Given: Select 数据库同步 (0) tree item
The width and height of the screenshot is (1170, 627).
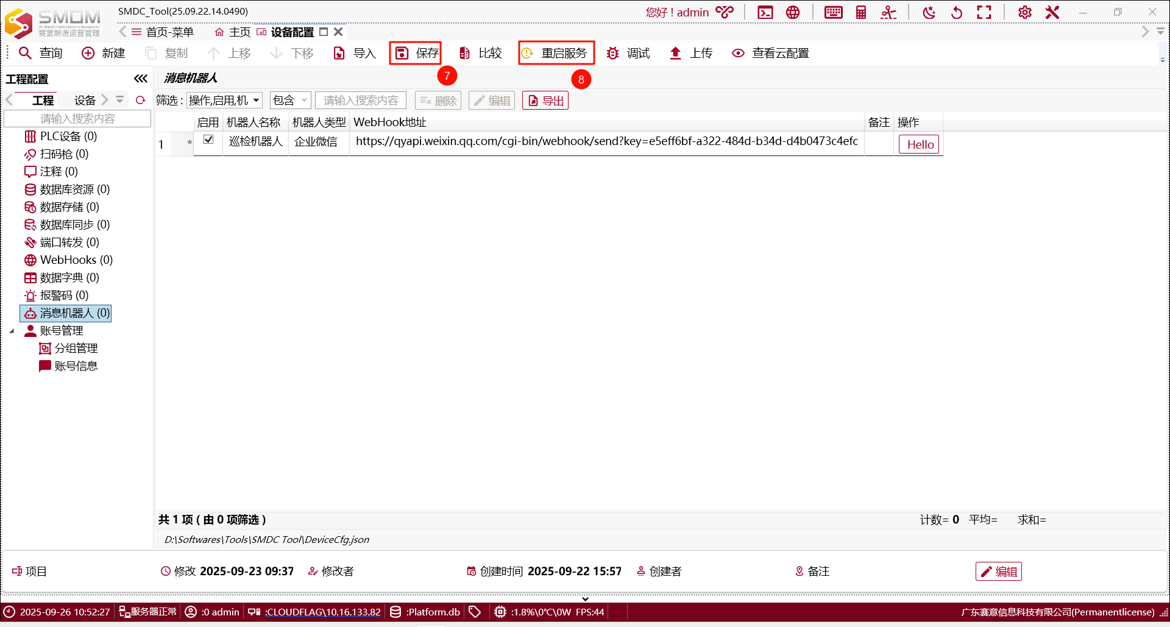Looking at the screenshot, I should 67,225.
